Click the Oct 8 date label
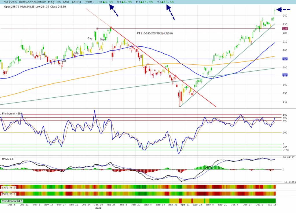296x213 pixels. point(12,205)
